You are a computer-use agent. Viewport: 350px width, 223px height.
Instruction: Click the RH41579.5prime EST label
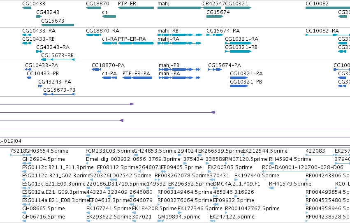pos(290,184)
